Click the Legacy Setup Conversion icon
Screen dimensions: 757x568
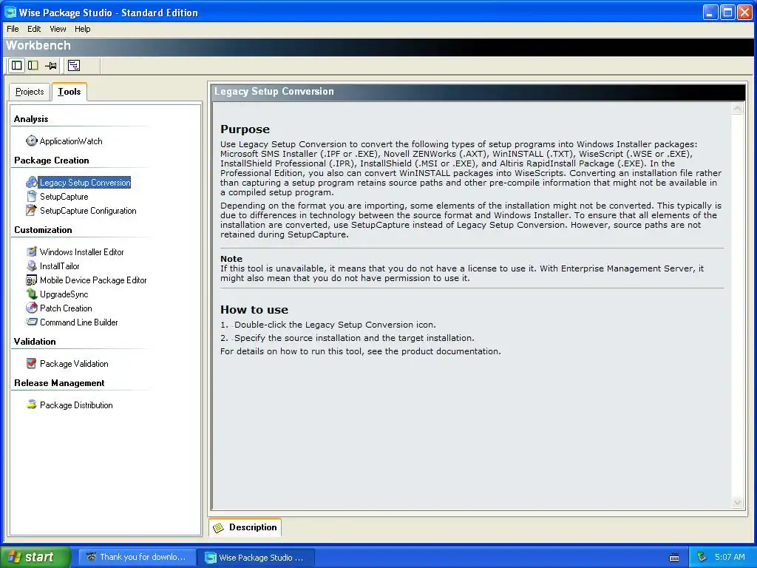31,182
